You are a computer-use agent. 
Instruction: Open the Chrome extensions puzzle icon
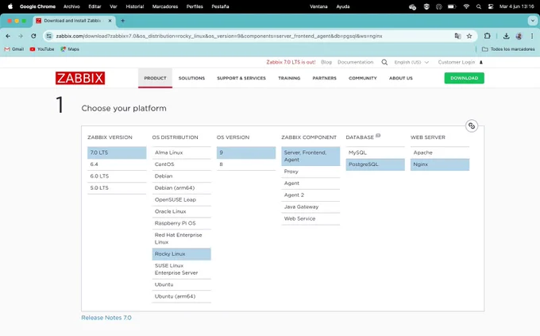(487, 36)
